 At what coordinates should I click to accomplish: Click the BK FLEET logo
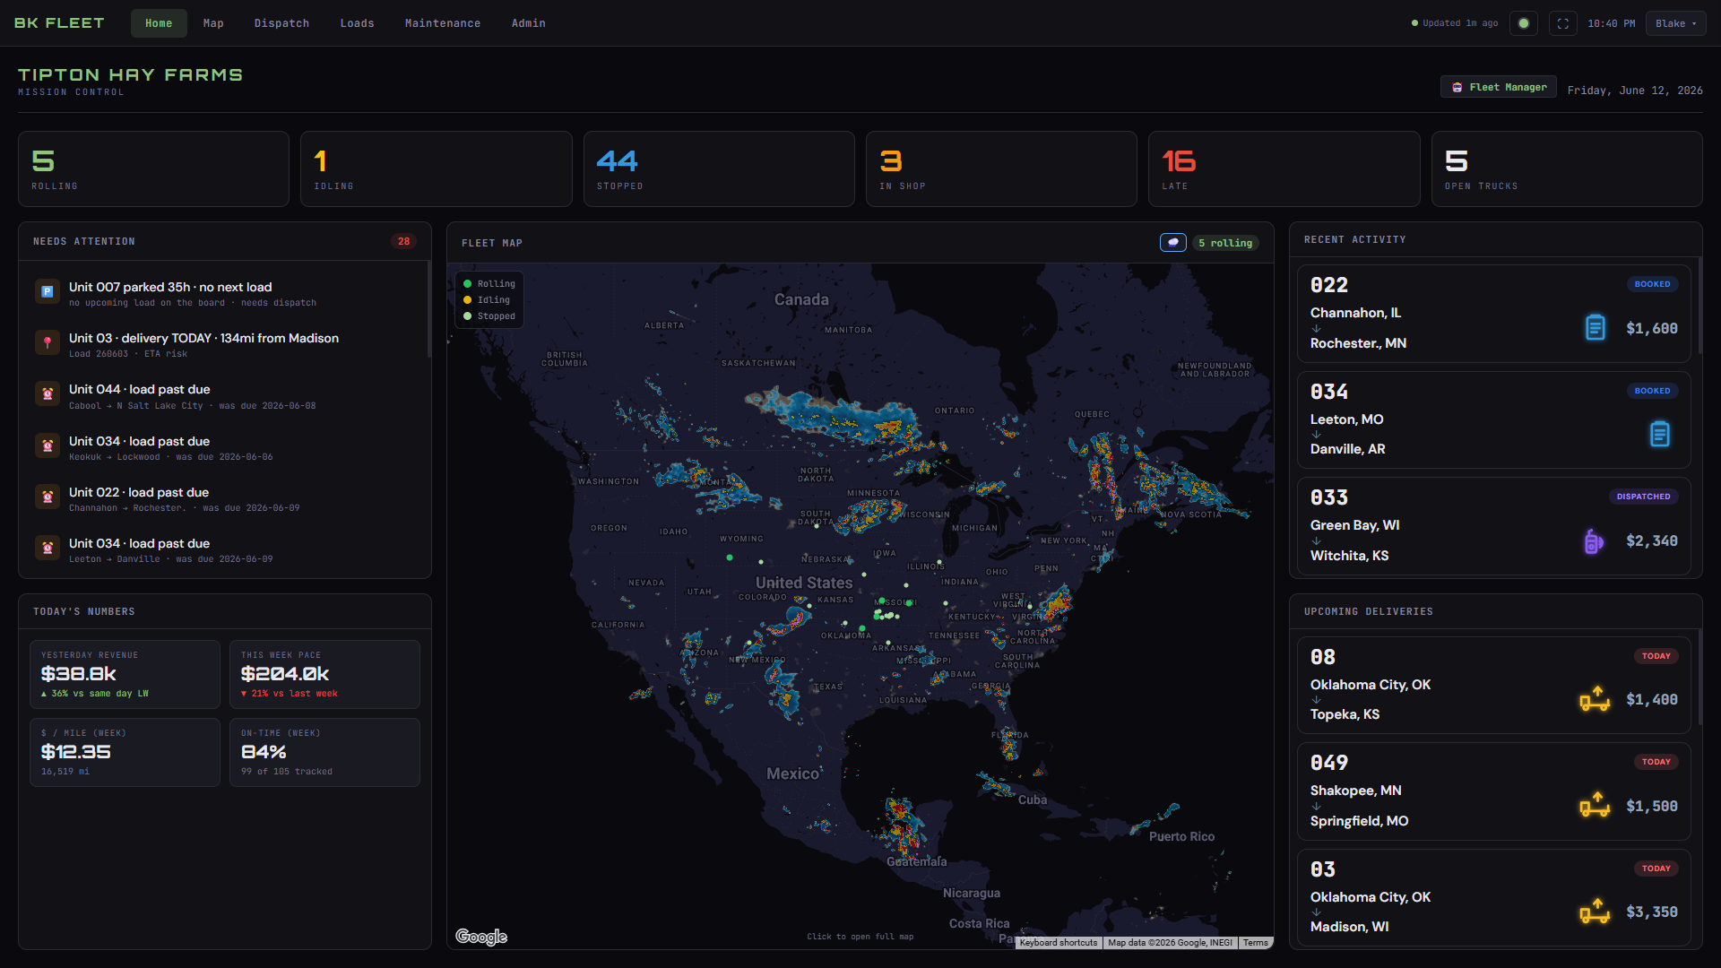coord(59,23)
